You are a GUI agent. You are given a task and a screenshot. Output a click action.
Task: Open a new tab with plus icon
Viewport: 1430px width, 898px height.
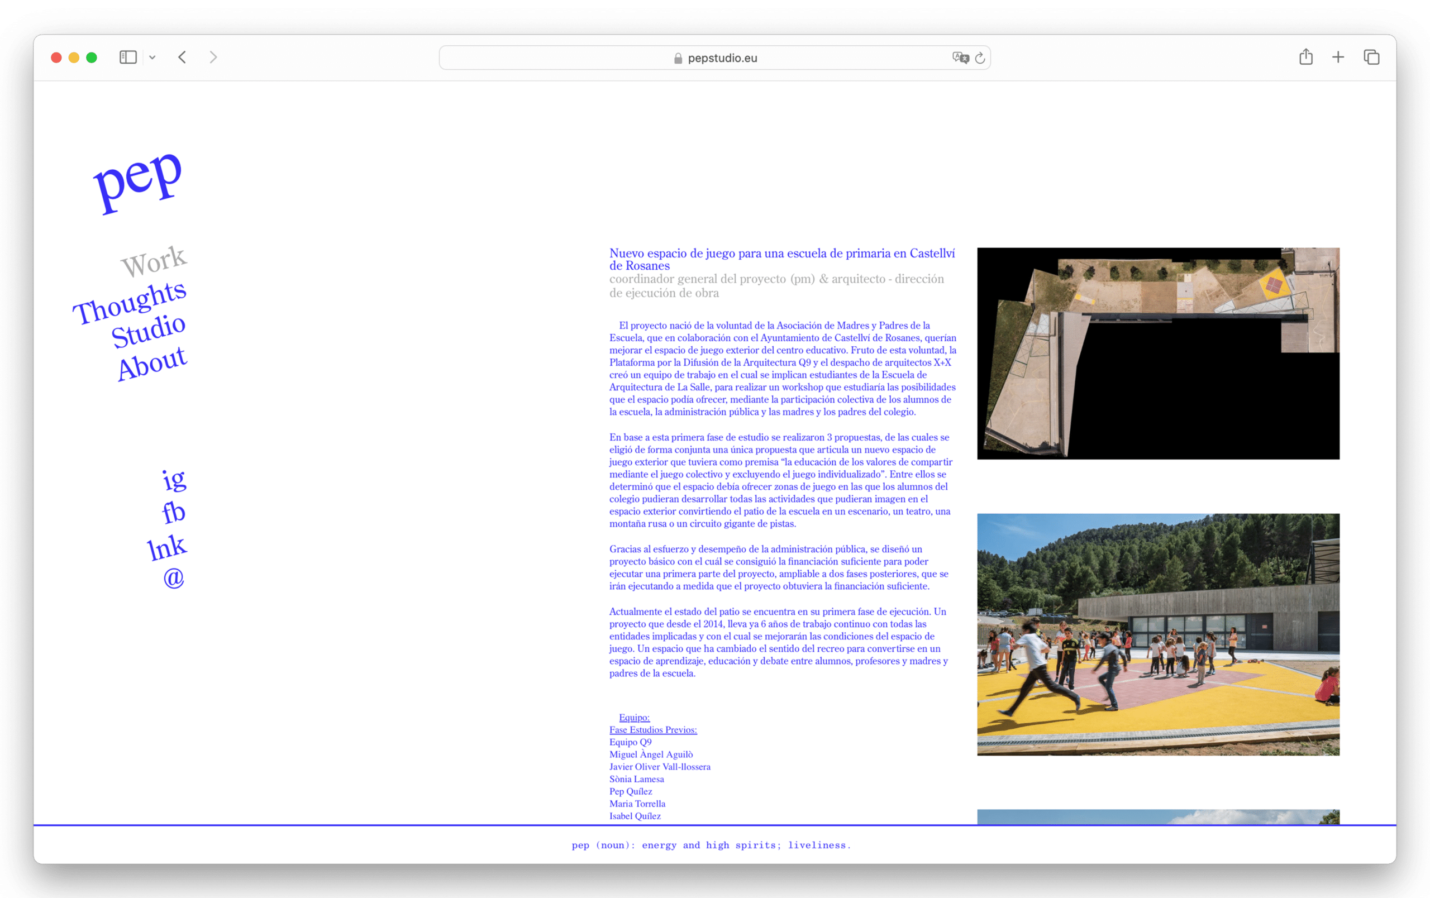[x=1338, y=58]
